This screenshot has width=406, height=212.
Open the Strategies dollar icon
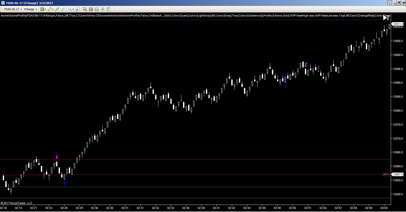103,9
